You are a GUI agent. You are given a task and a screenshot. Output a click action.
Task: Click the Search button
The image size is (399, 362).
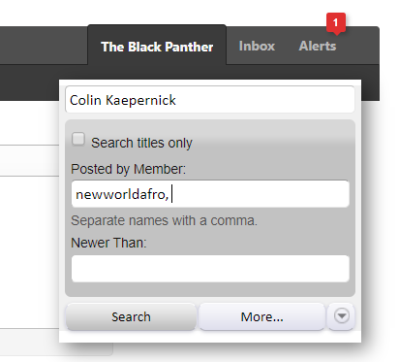[x=131, y=316]
